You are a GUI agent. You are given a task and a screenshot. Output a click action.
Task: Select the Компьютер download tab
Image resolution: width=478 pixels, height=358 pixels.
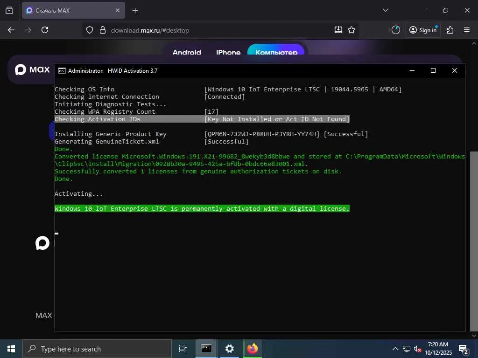pyautogui.click(x=276, y=50)
